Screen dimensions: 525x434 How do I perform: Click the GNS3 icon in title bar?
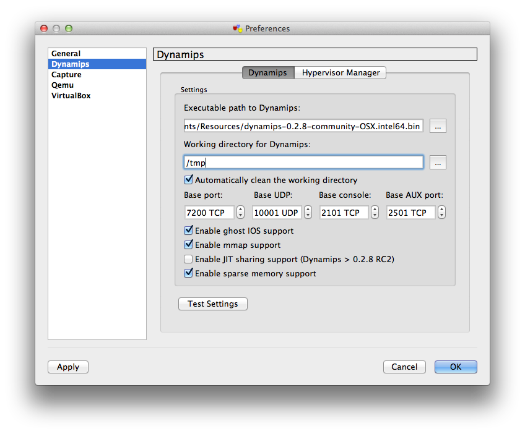point(238,28)
